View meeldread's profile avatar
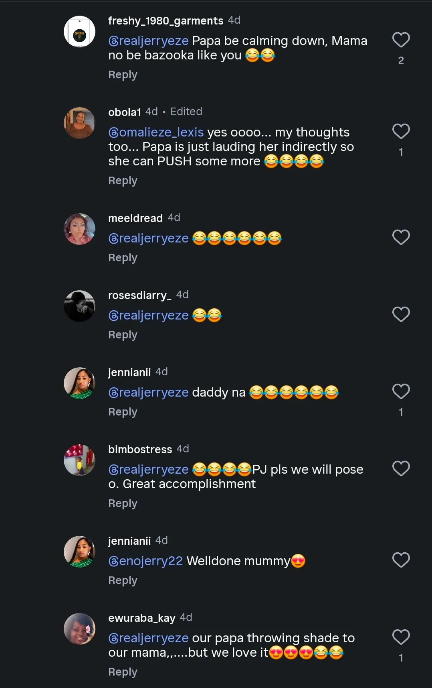432x688 pixels. [x=79, y=229]
